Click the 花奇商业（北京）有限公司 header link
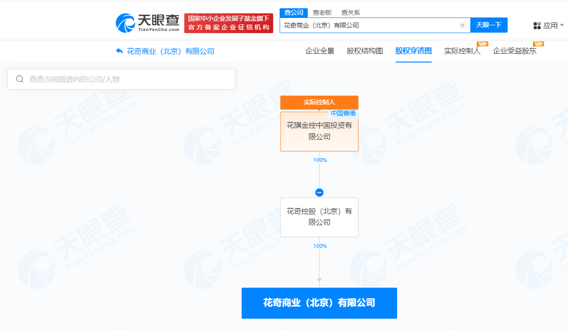This screenshot has width=568, height=330. 170,51
